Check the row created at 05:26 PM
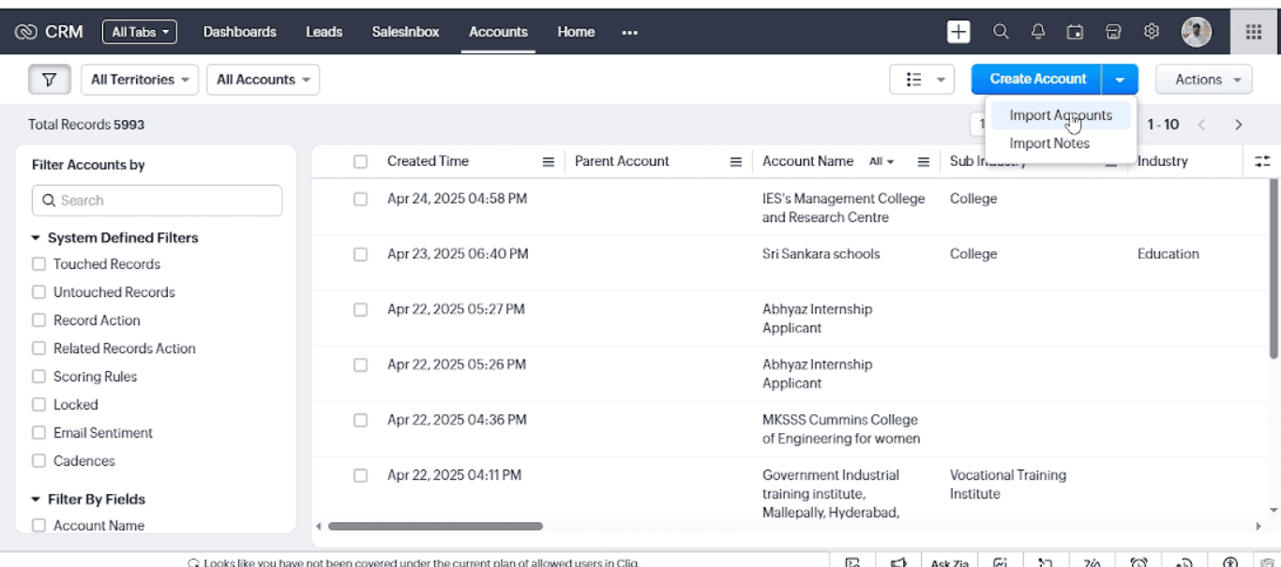The image size is (1281, 567). point(360,365)
